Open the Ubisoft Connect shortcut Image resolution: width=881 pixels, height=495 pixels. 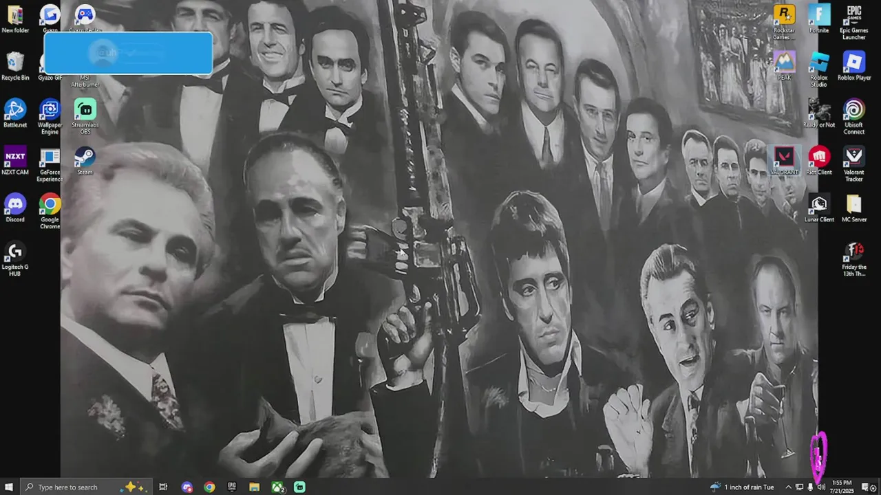854,118
